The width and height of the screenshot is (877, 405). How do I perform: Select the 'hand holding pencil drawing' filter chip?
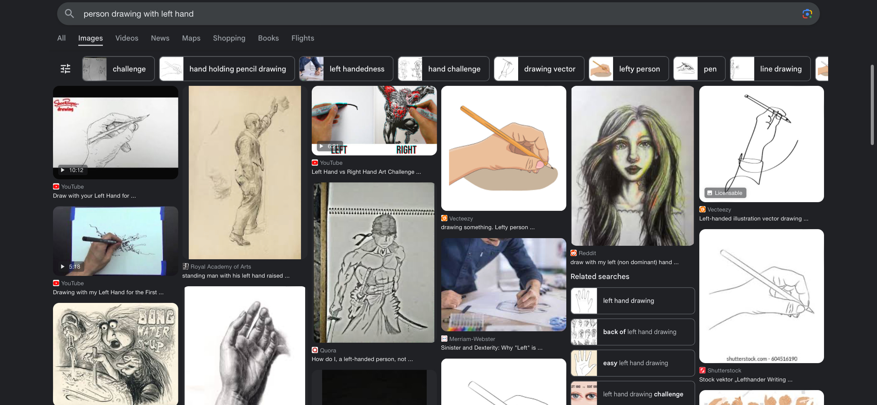point(227,69)
